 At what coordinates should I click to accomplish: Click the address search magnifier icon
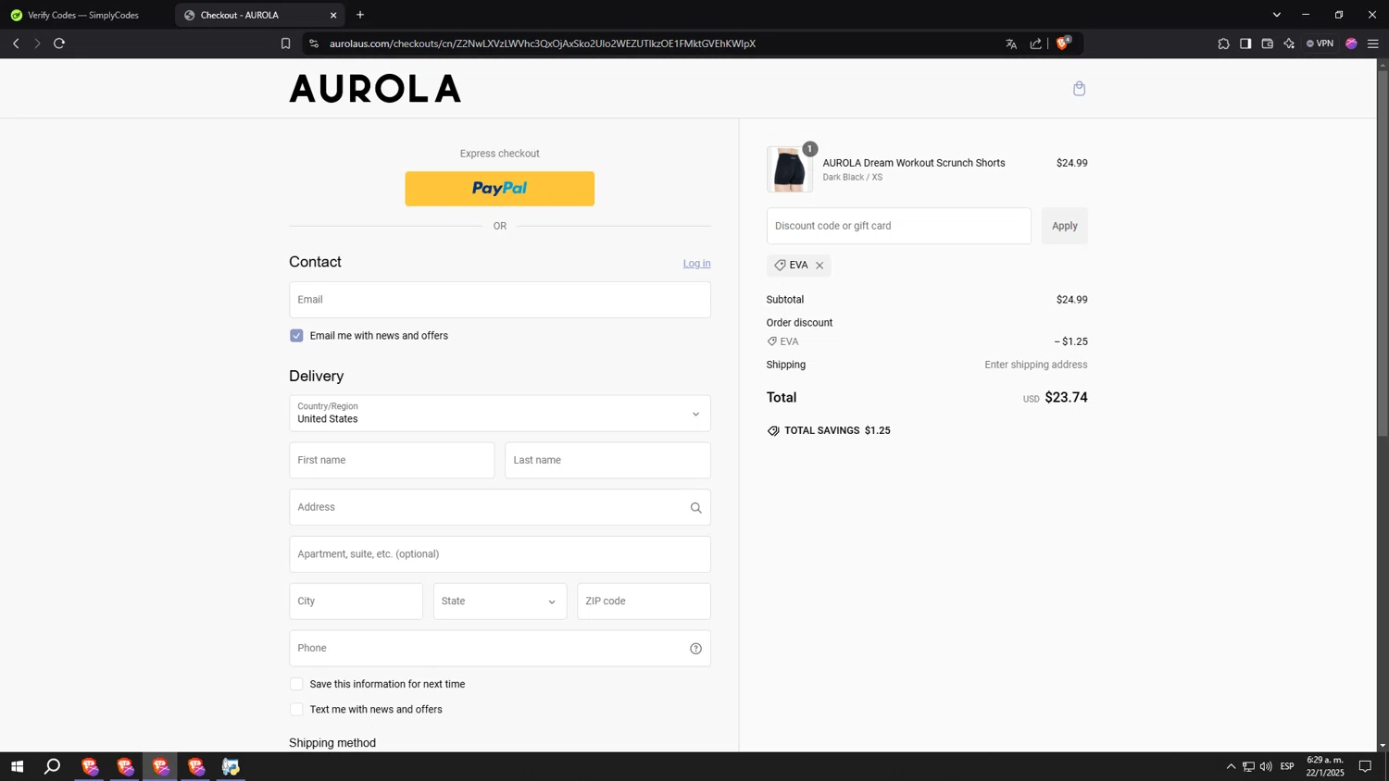(x=695, y=508)
